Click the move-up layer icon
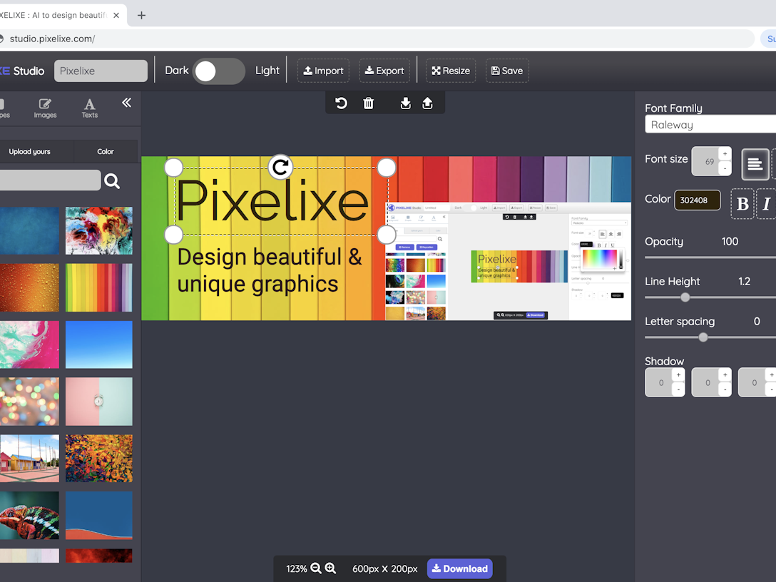776x582 pixels. tap(427, 103)
